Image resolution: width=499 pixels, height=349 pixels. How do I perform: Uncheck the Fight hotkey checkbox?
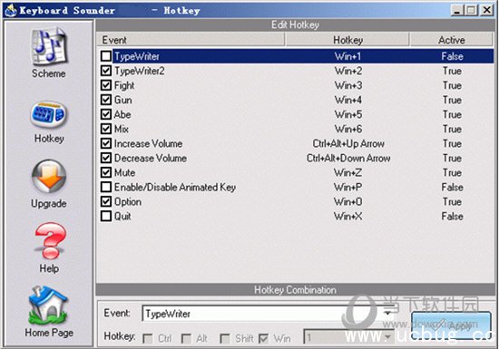(105, 85)
